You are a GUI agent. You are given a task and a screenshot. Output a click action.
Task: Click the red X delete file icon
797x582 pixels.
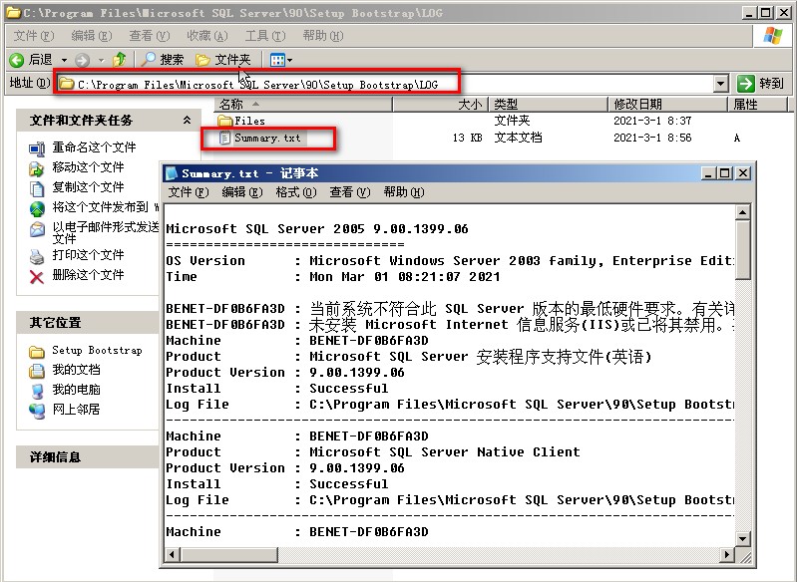coord(37,277)
